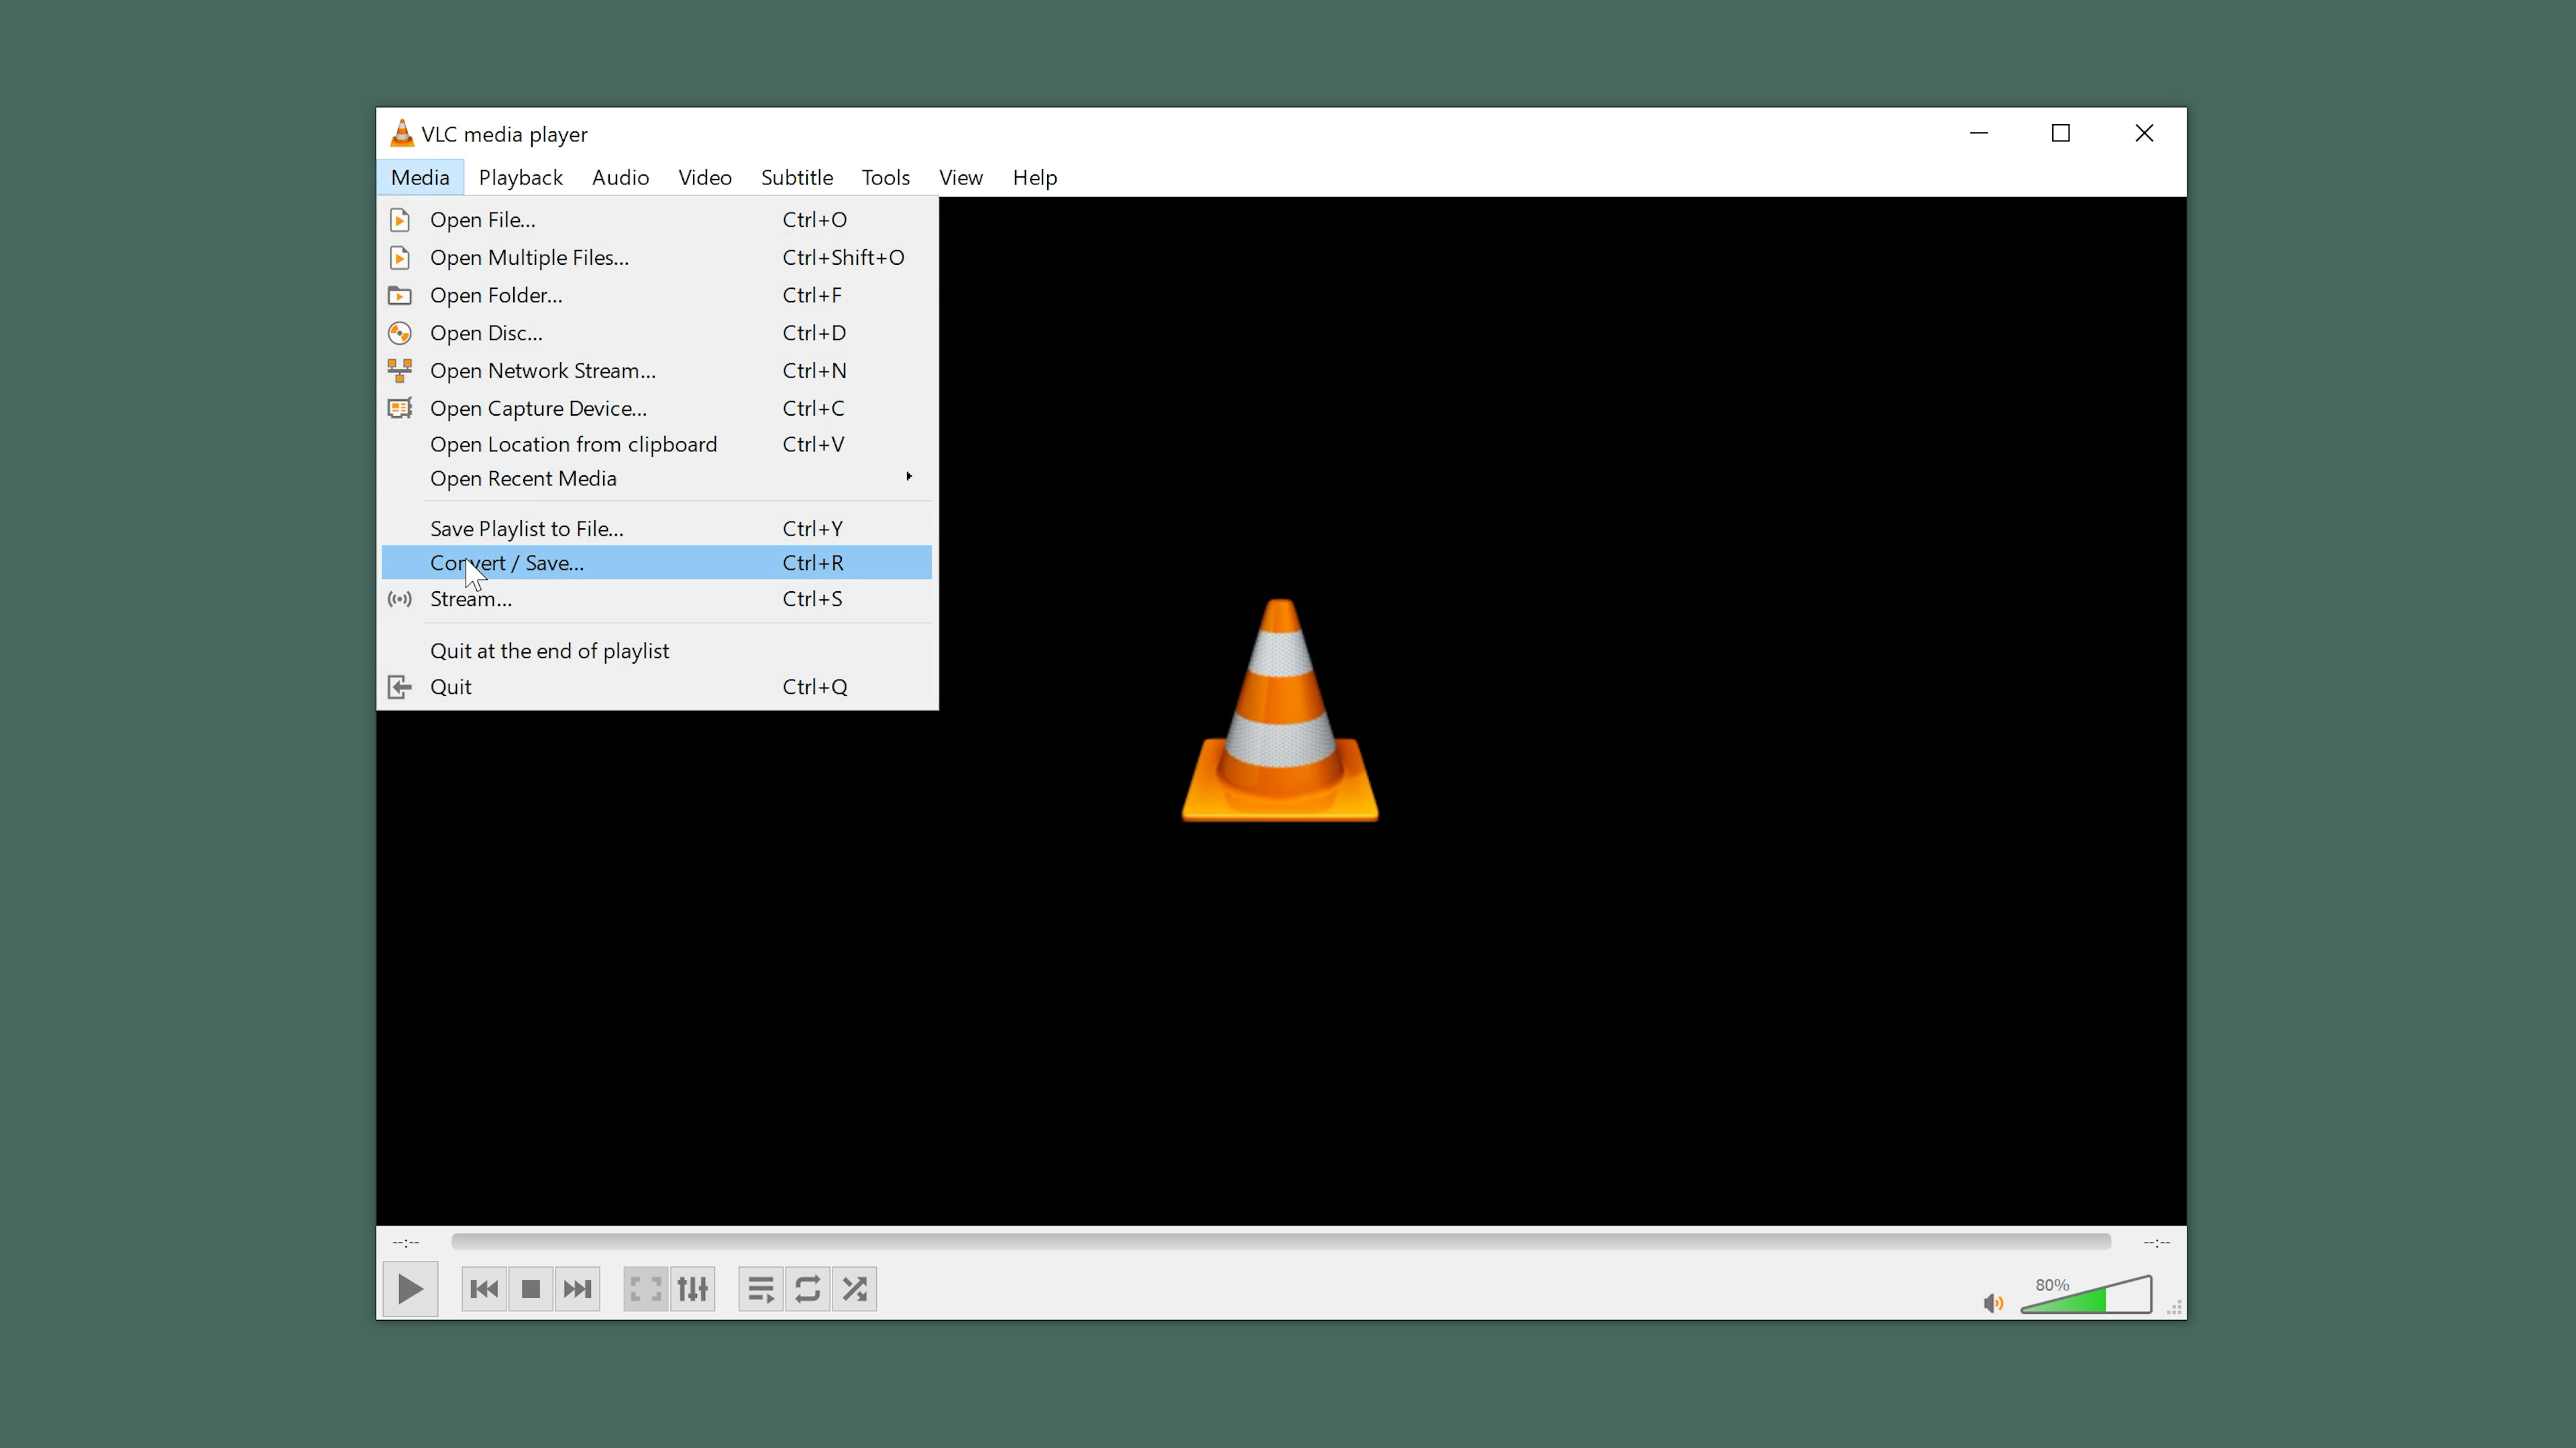Viewport: 2576px width, 1448px height.
Task: Open the Audio menu
Action: pos(620,177)
